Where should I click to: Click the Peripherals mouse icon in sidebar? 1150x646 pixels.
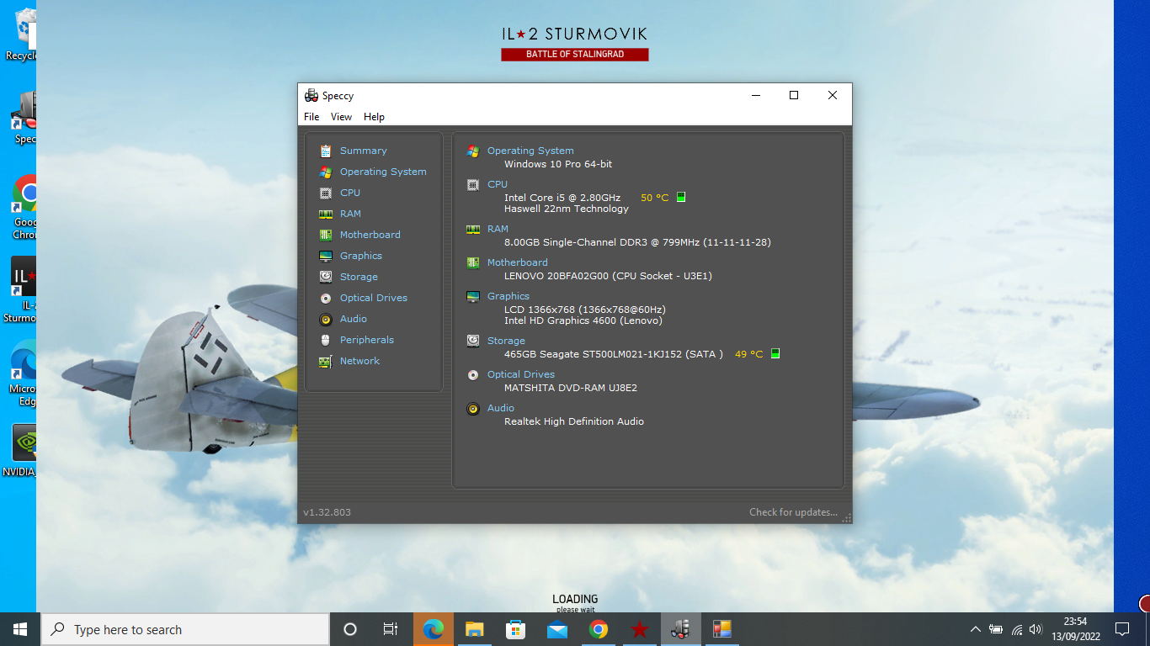tap(326, 341)
